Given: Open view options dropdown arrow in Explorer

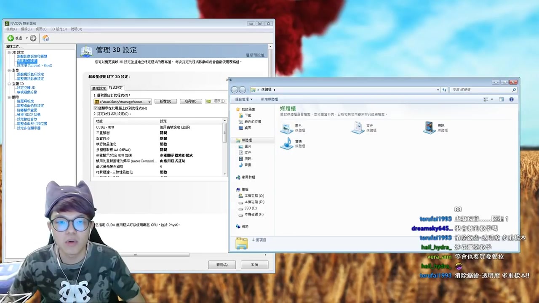Looking at the screenshot, I should pos(491,99).
